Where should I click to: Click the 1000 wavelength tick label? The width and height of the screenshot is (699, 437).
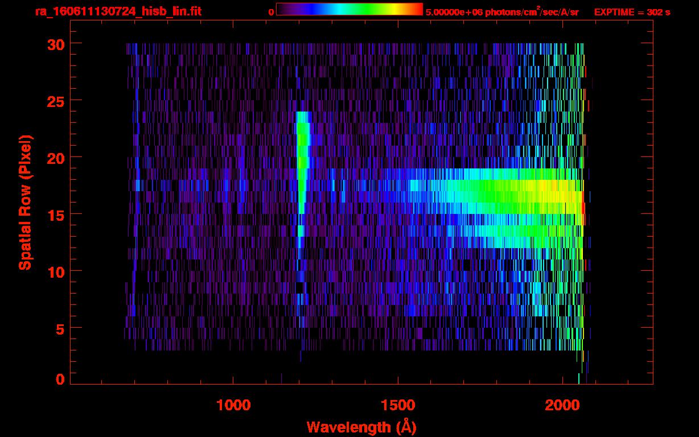233,405
